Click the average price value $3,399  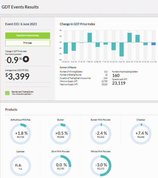(17, 76)
